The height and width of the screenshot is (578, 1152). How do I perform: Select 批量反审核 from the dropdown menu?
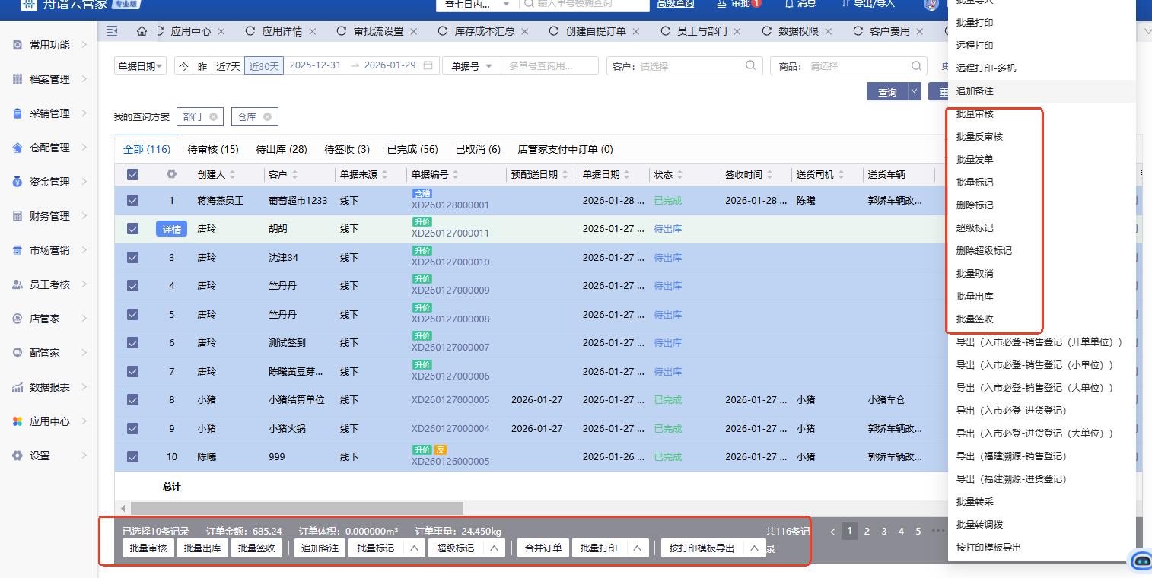pyautogui.click(x=979, y=137)
